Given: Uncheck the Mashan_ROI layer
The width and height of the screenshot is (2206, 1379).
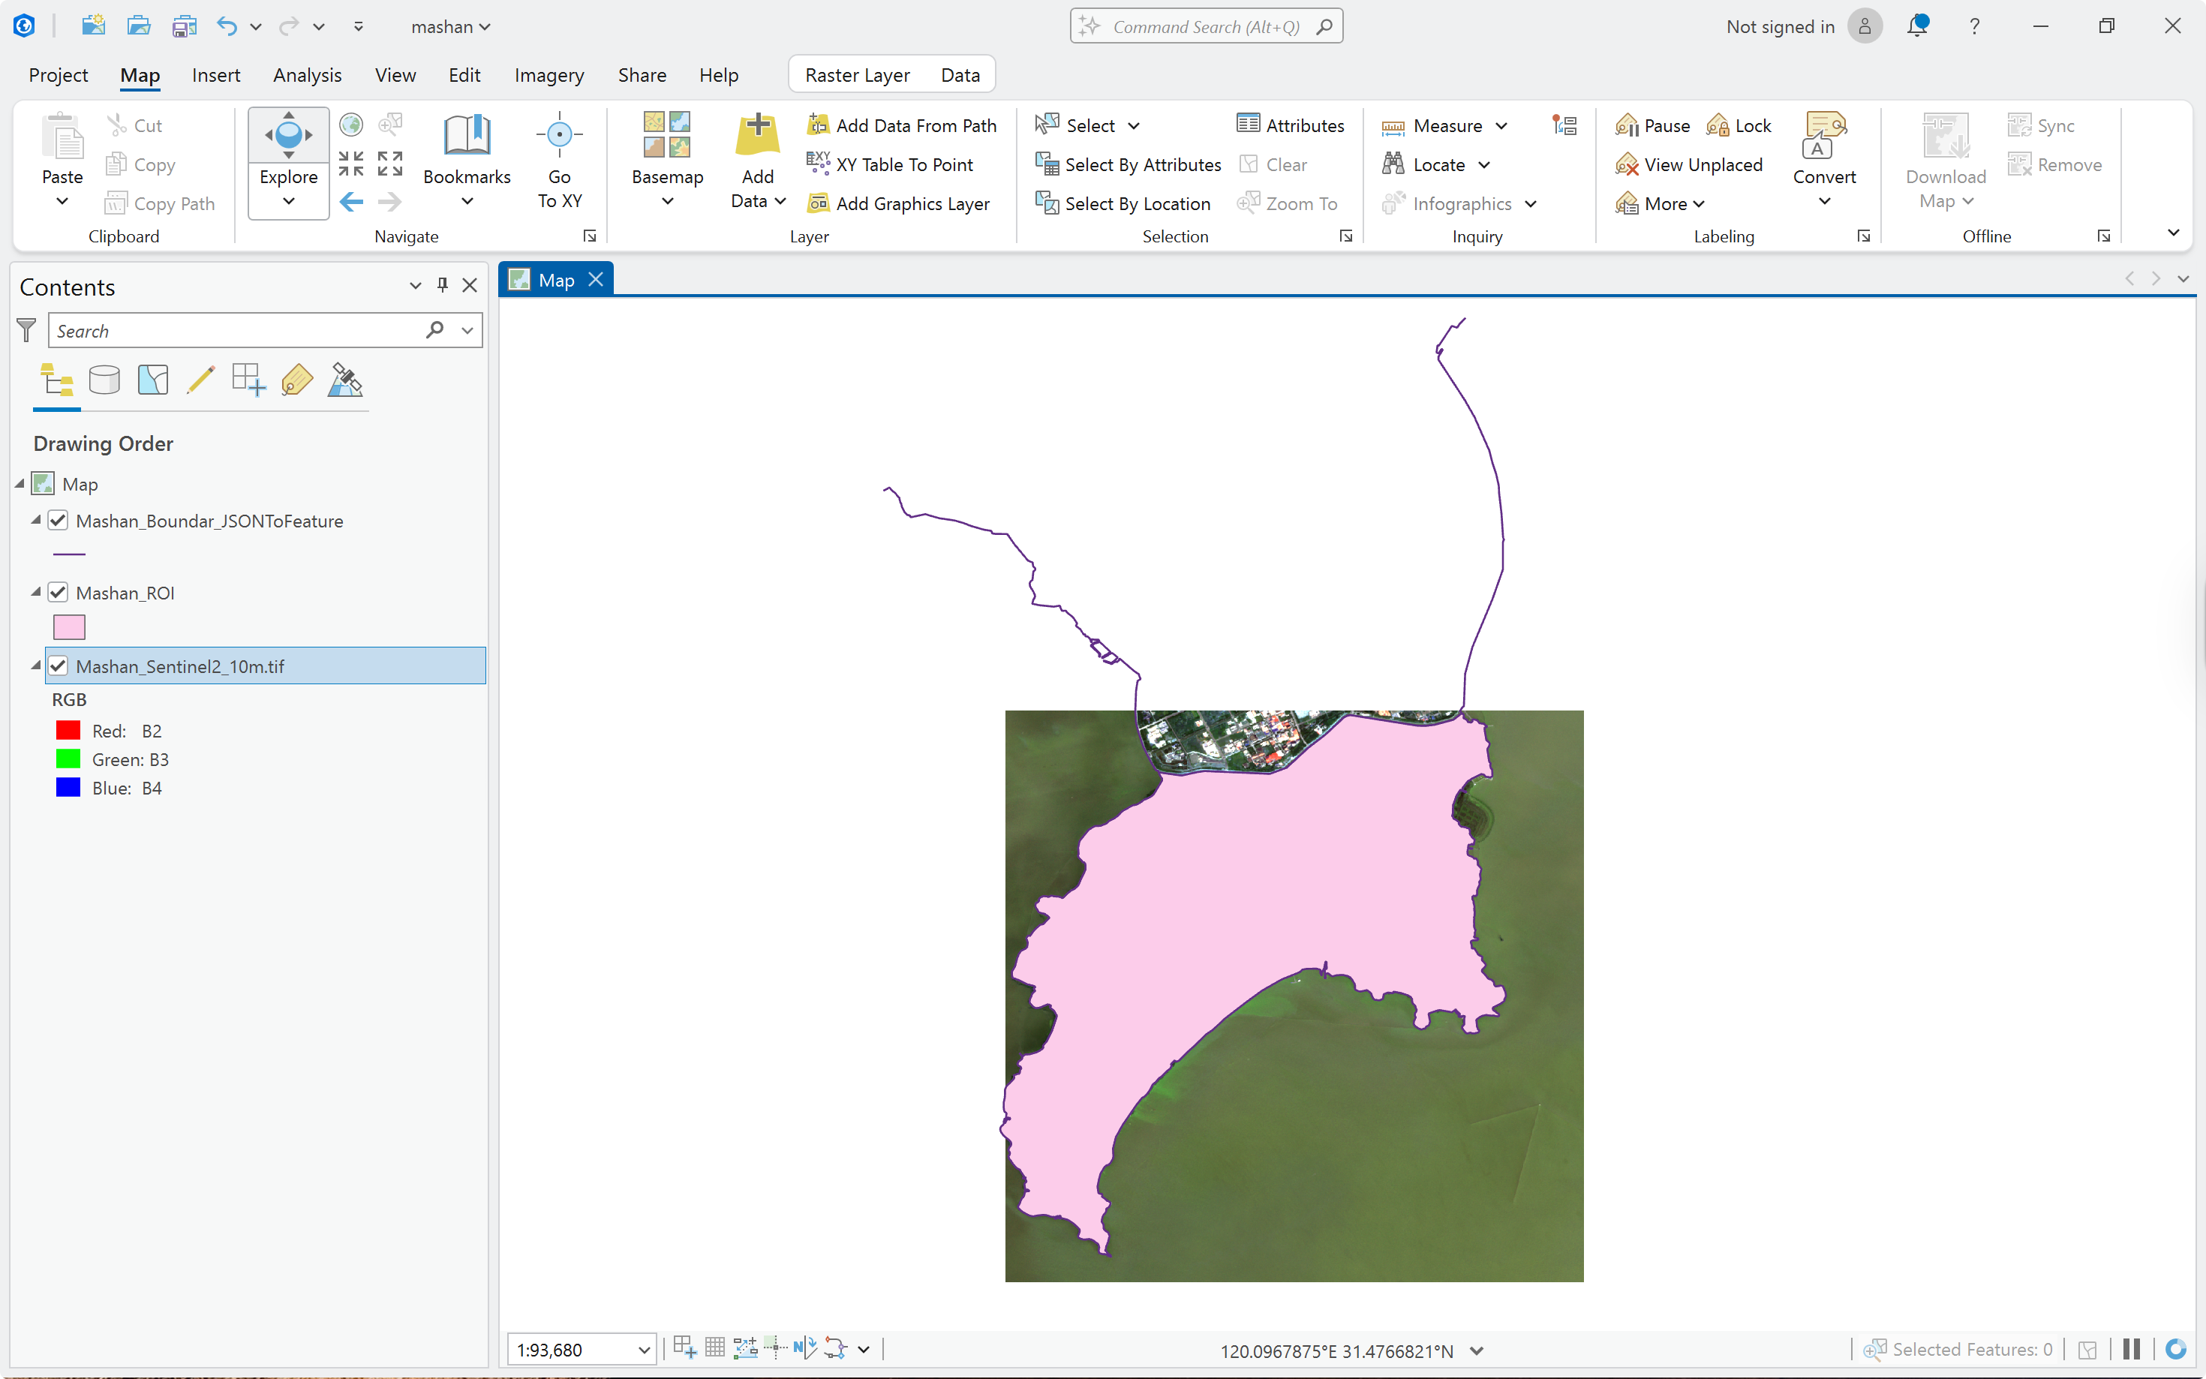Looking at the screenshot, I should pos(59,593).
